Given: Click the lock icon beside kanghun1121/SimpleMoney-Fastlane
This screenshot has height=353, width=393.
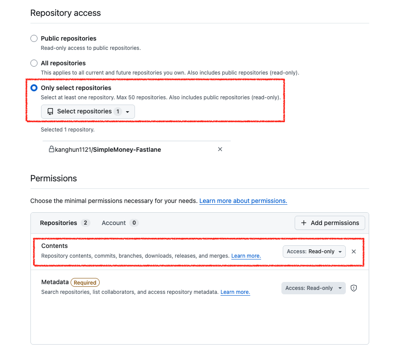Looking at the screenshot, I should pyautogui.click(x=51, y=149).
